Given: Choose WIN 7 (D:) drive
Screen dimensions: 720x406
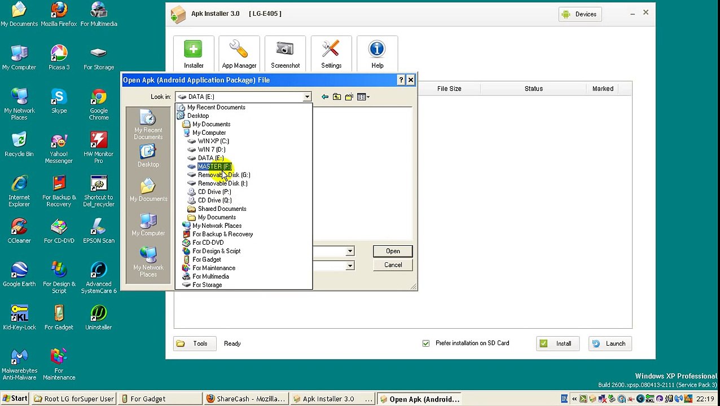Looking at the screenshot, I should click(x=212, y=149).
